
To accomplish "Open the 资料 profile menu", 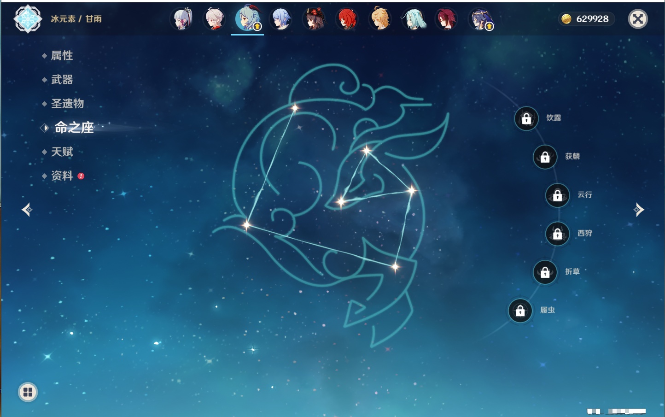I will click(x=63, y=176).
